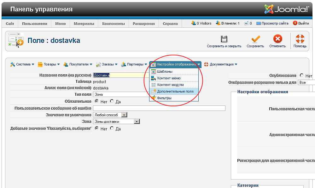Viewport: 315px width, 188px height.
Task: Click the 'Сохранить и закрыть' label
Action: tap(224, 46)
